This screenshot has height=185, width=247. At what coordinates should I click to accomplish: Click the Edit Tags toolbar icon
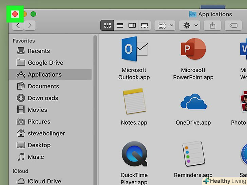tap(233, 25)
